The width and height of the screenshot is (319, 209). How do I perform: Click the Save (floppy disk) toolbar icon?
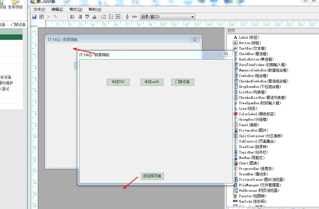[x=34, y=17]
